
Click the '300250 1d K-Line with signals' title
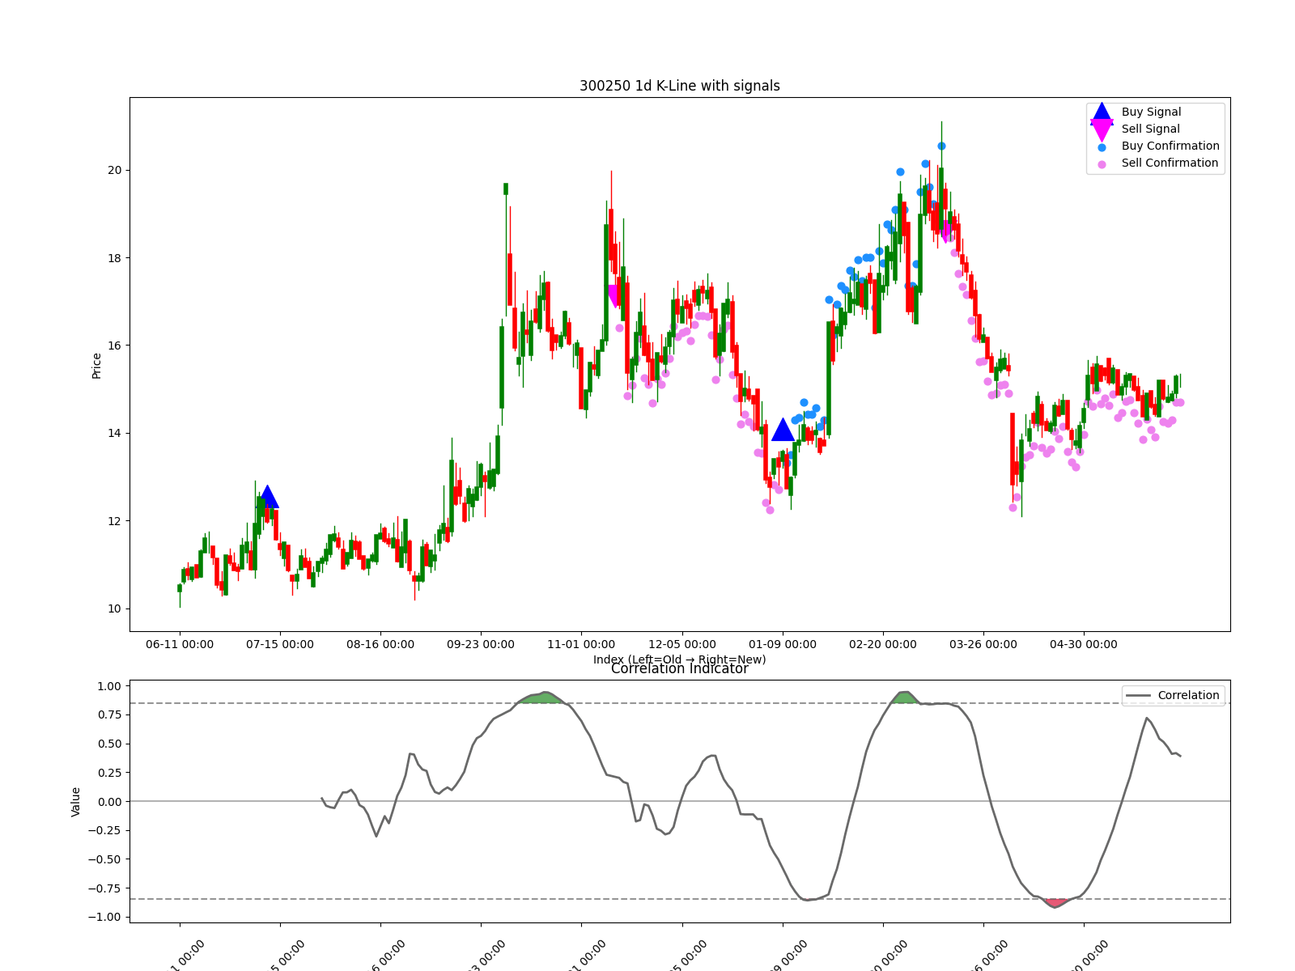click(680, 86)
